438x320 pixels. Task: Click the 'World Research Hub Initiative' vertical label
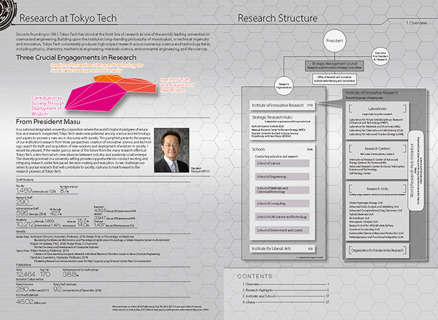coord(411,171)
